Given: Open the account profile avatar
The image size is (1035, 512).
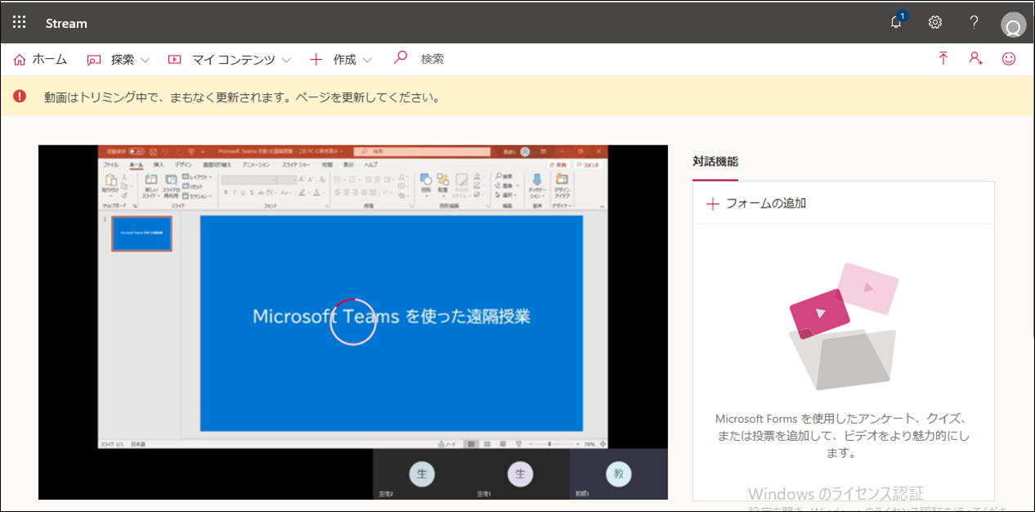Looking at the screenshot, I should [1013, 25].
